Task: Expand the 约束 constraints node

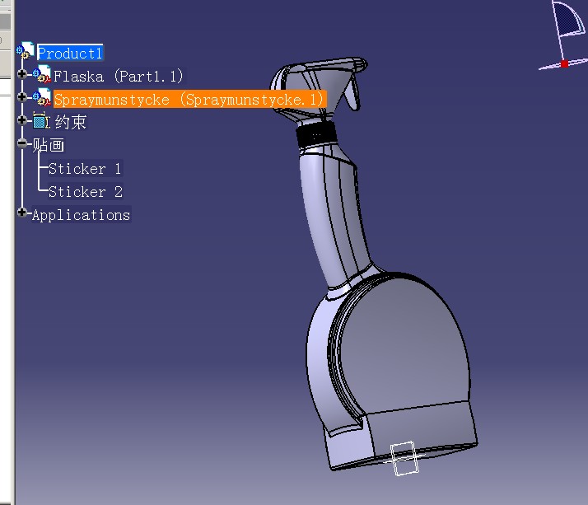Action: pyautogui.click(x=22, y=119)
